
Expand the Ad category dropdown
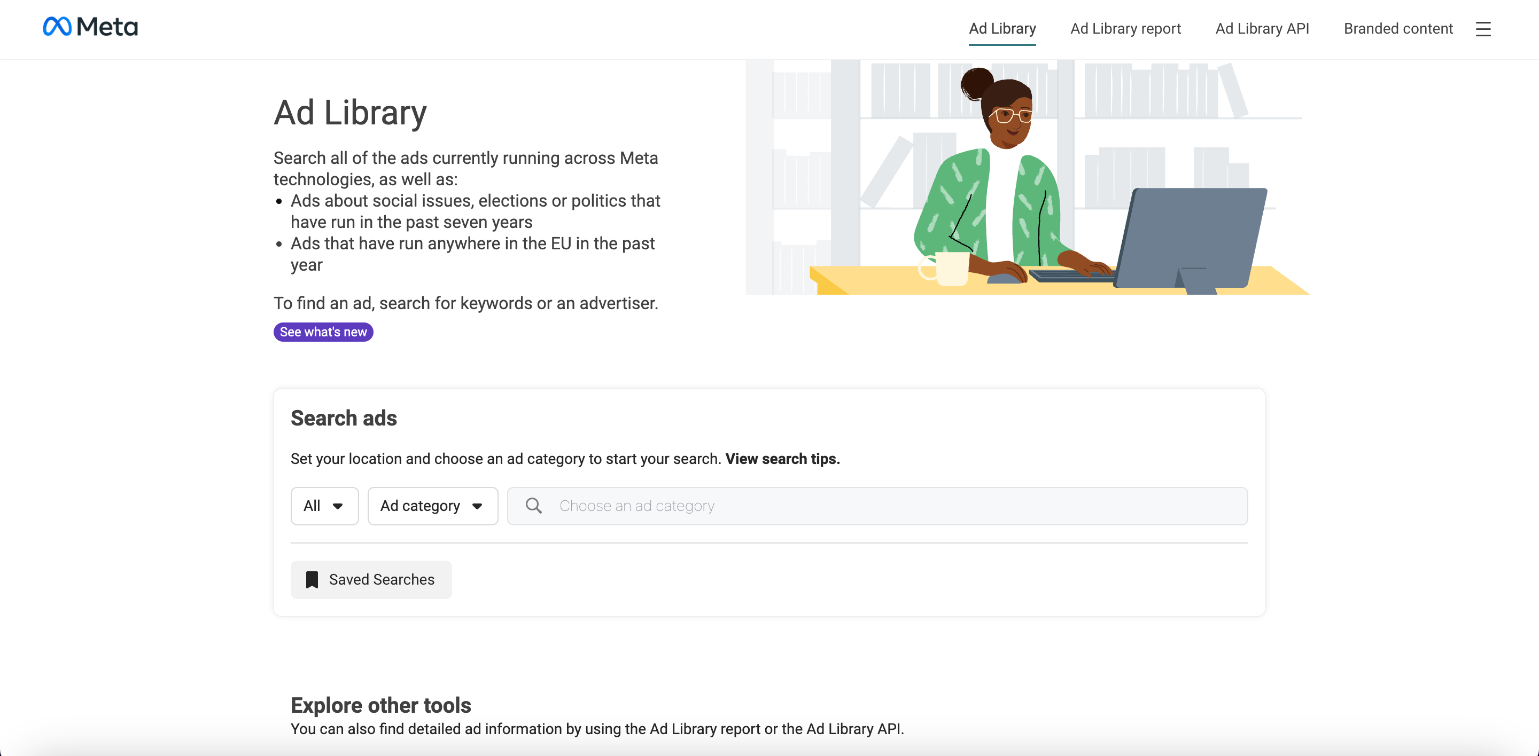[432, 506]
